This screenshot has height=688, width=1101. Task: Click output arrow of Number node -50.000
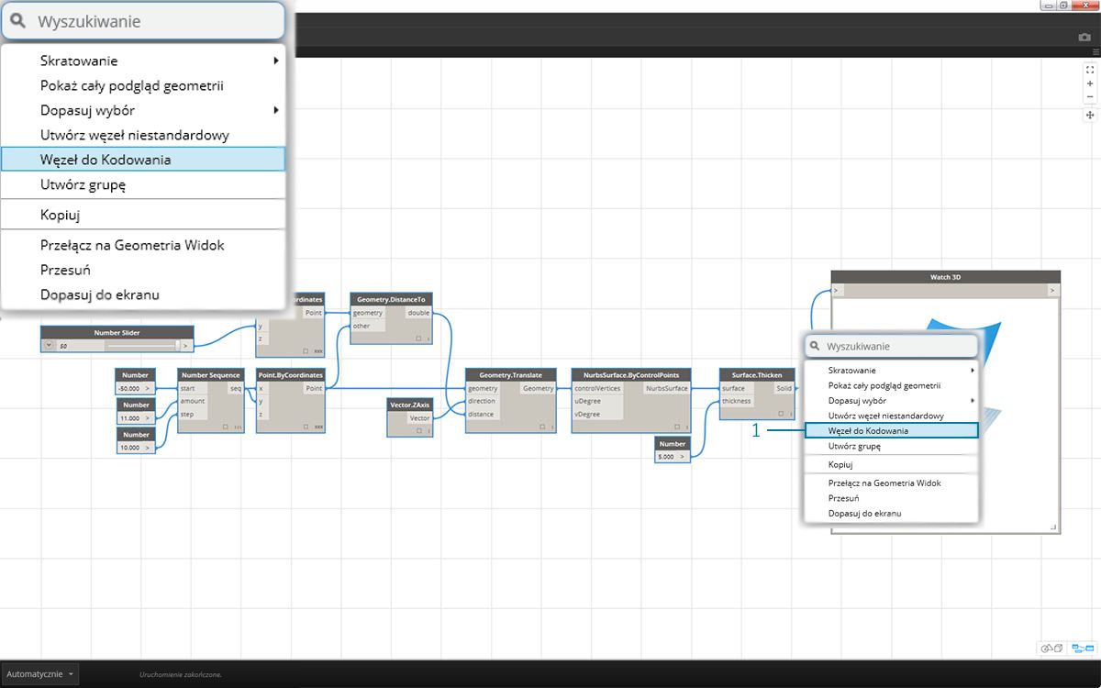tap(148, 388)
